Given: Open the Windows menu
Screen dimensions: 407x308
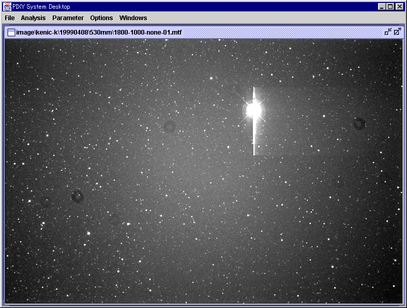Looking at the screenshot, I should 133,18.
